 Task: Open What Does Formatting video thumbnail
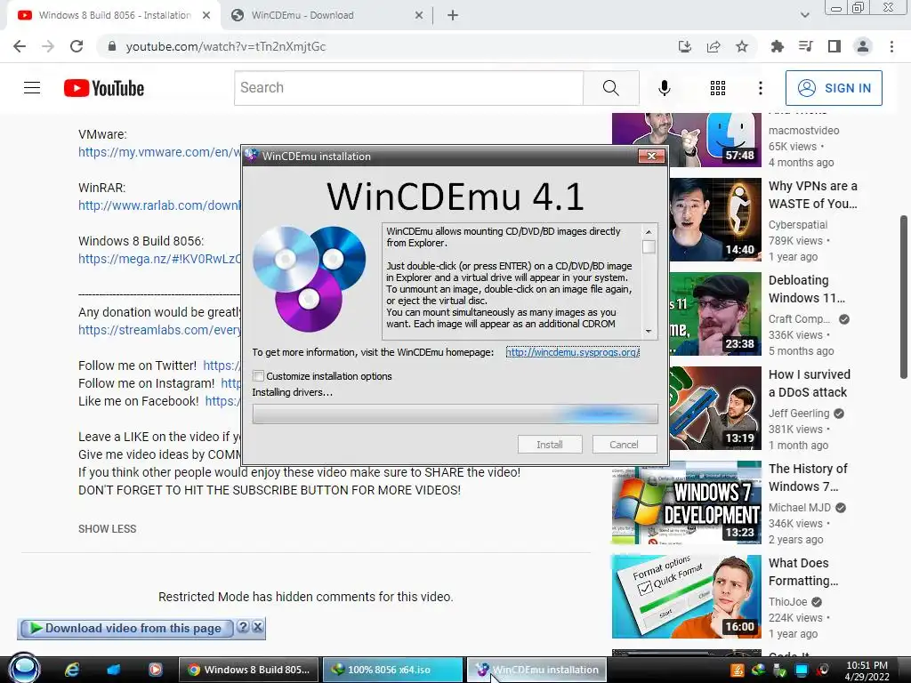(x=687, y=597)
